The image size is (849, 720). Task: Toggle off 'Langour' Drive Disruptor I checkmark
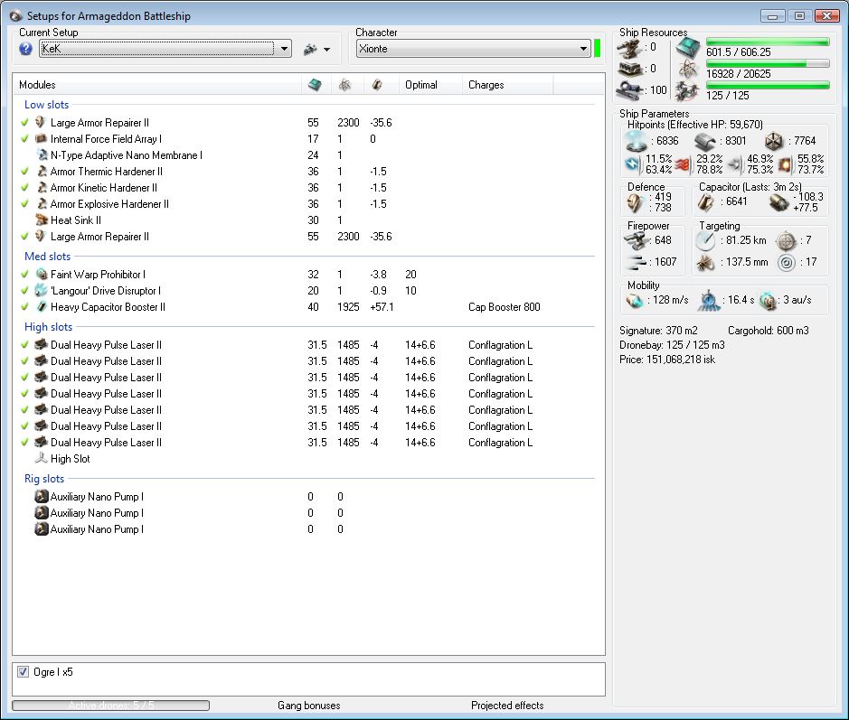[x=24, y=291]
